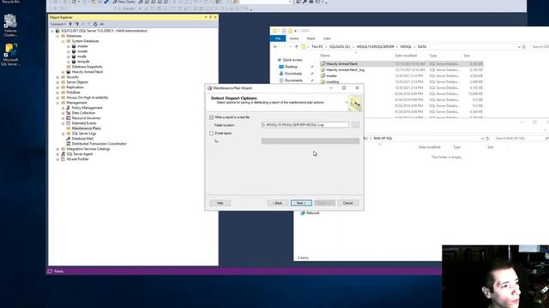This screenshot has width=549, height=308.
Task: Open the Share tab in the DATA Explorer window
Action: pyautogui.click(x=311, y=38)
